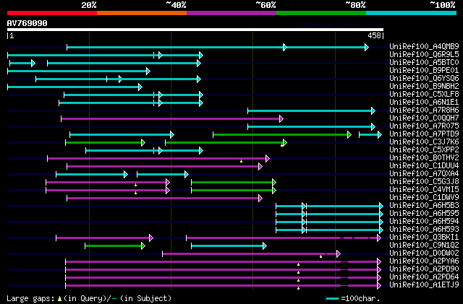Click yellow gap marker under UniRef100_D0DW02 bar
463x304 pixels.
pyautogui.click(x=320, y=256)
